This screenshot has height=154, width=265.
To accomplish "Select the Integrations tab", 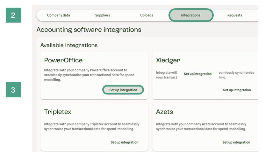I will point(191,15).
